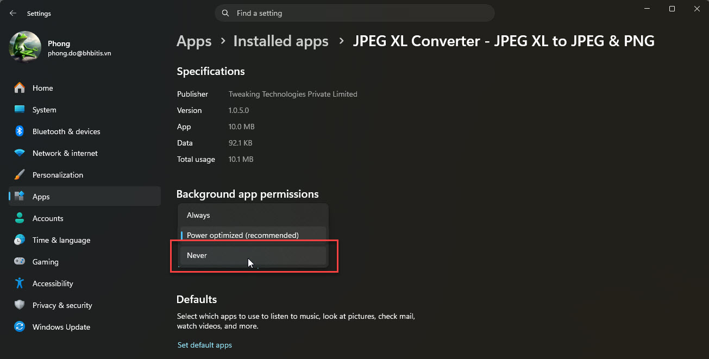709x359 pixels.
Task: Open Accessibility figure icon
Action: point(20,284)
